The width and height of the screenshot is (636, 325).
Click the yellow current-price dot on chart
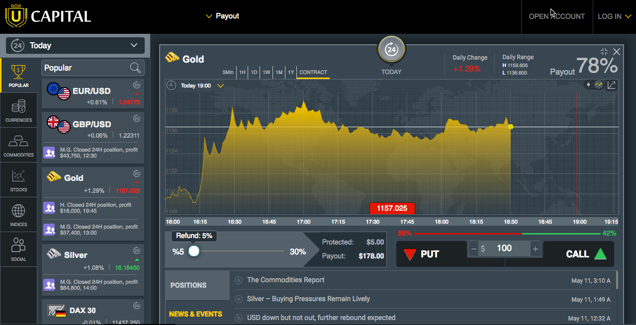click(511, 127)
